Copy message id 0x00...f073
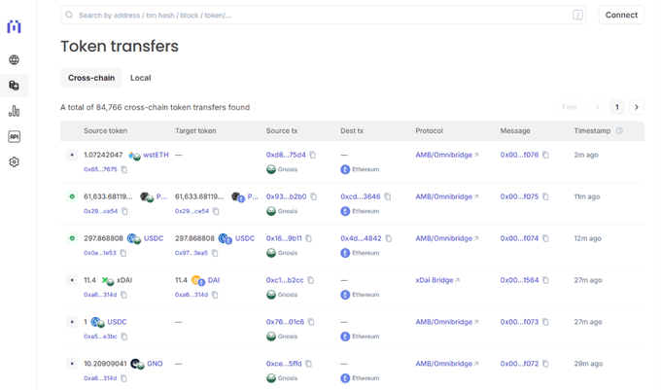Viewport: 661px width, 390px height. click(545, 322)
